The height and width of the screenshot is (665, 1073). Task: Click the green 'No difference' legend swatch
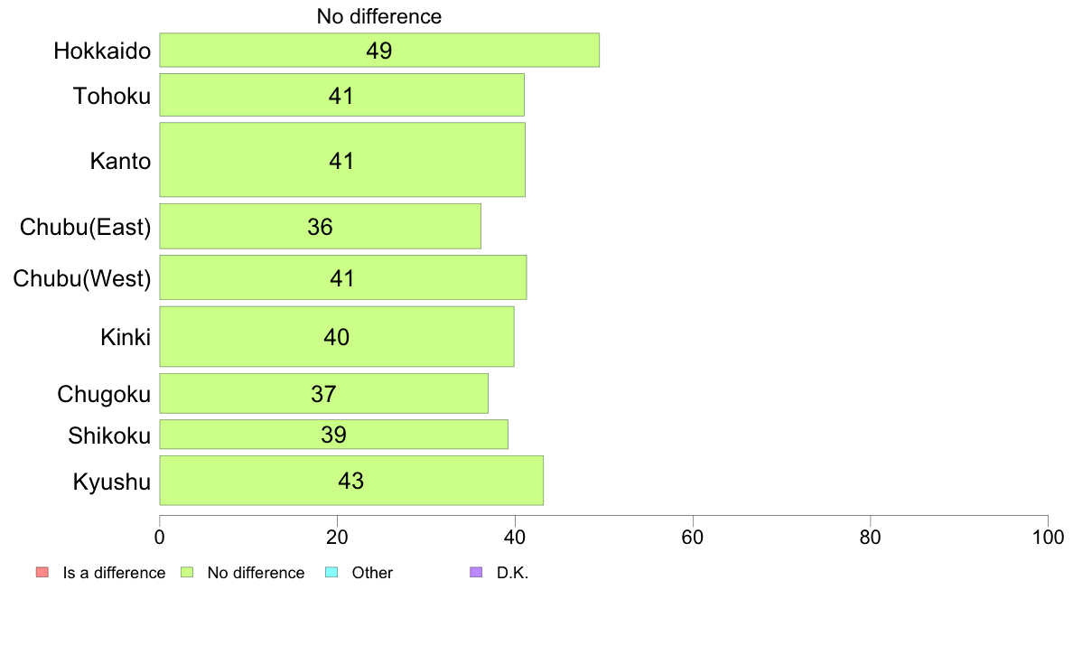[187, 572]
